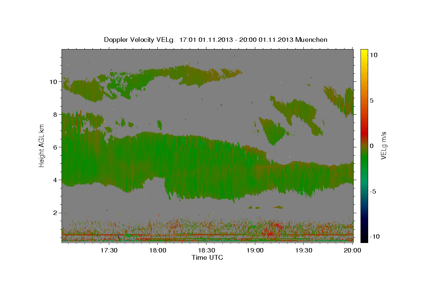Click the 18:00 time tick label

[158, 251]
